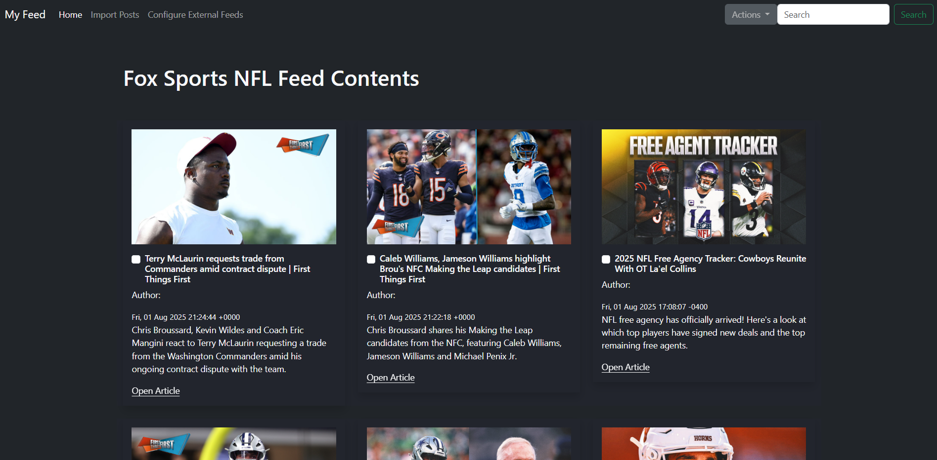
Task: Click the Terry McLaurin photo thumbnail
Action: click(234, 187)
